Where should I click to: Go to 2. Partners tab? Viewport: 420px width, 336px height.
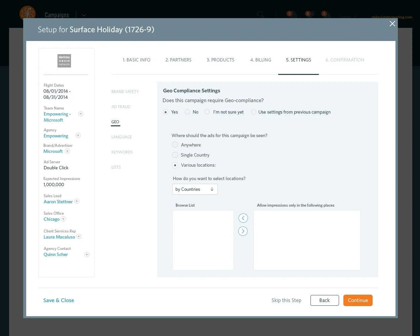point(178,60)
